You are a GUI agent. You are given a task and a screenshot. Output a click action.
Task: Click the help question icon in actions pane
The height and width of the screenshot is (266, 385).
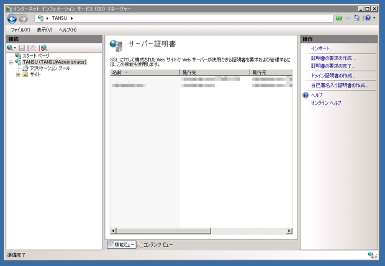click(x=306, y=95)
